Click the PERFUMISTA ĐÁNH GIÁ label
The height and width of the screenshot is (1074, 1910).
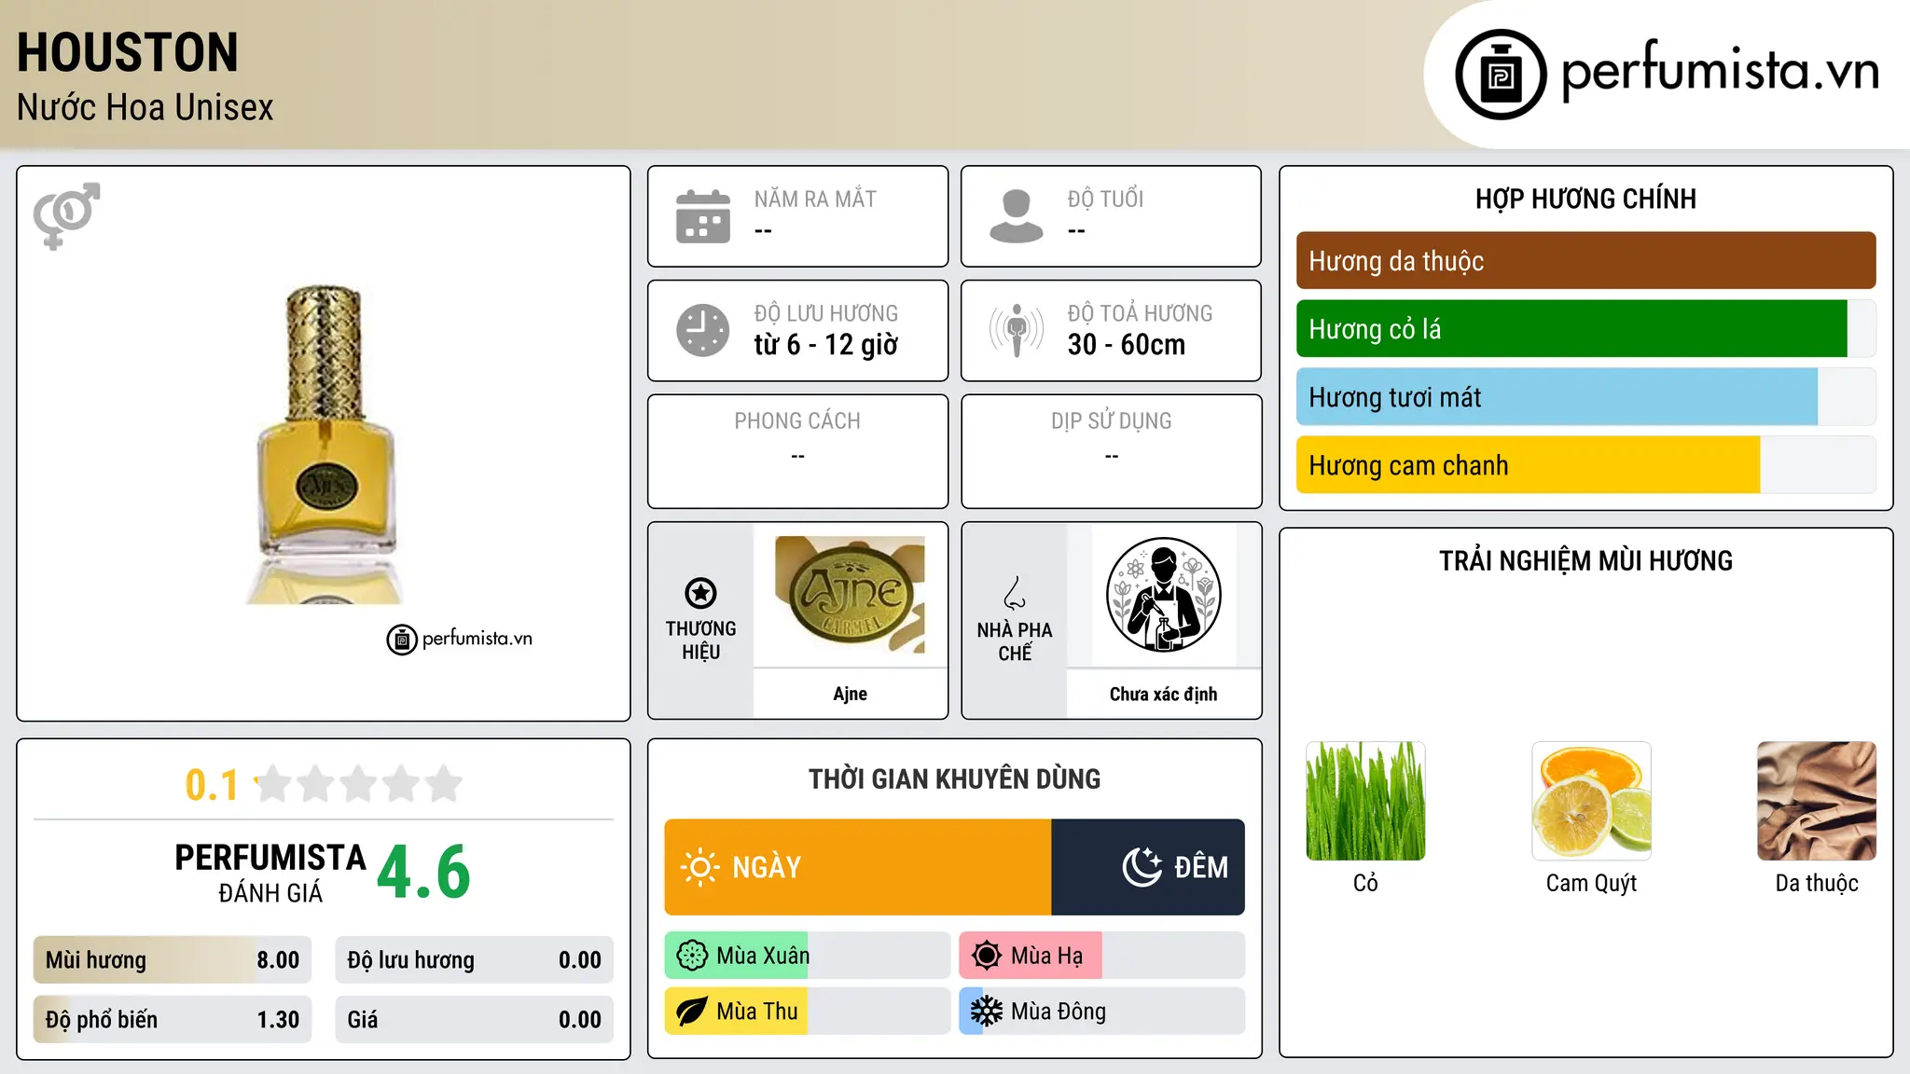pyautogui.click(x=270, y=873)
